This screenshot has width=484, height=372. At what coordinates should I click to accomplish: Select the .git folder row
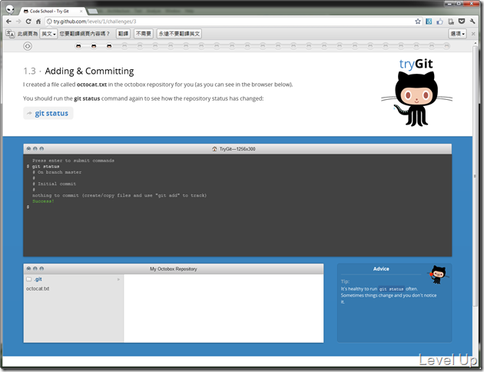74,279
